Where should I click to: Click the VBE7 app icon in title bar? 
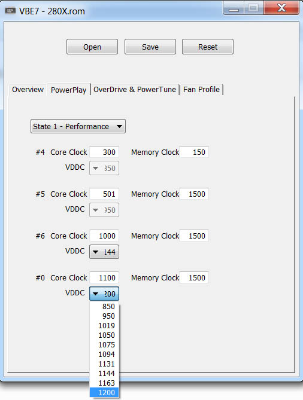(x=10, y=11)
